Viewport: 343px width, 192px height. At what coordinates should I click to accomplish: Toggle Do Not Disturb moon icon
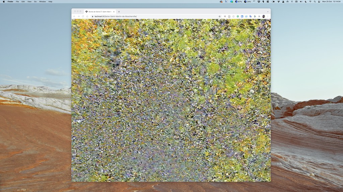click(306, 2)
